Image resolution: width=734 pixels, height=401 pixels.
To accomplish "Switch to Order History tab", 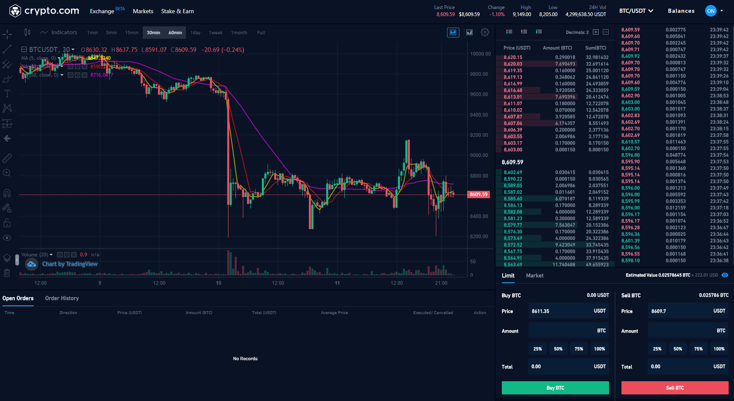I will coord(62,298).
